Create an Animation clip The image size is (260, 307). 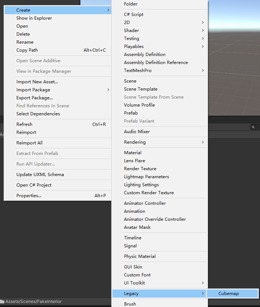160,212
